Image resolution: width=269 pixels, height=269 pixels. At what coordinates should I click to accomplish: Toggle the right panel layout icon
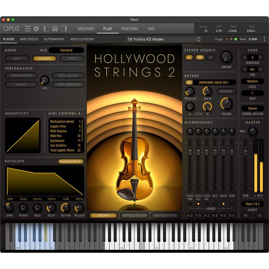(x=64, y=29)
